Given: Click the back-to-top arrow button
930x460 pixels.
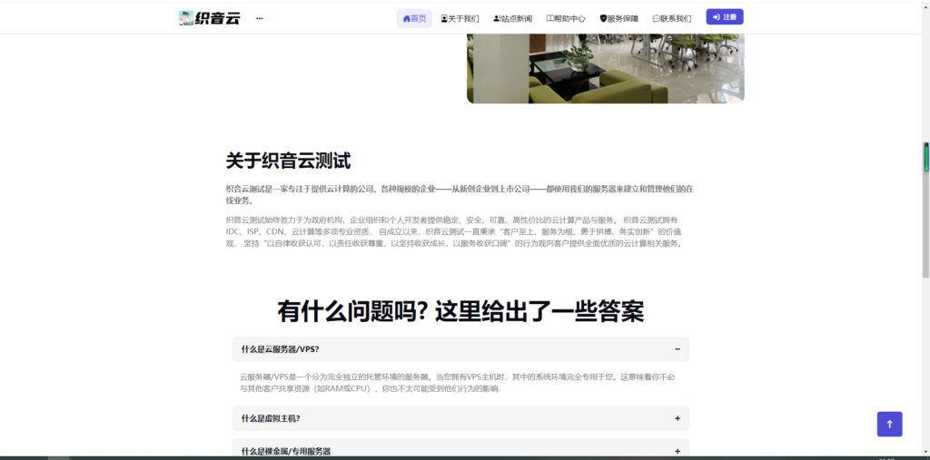Looking at the screenshot, I should pyautogui.click(x=889, y=424).
